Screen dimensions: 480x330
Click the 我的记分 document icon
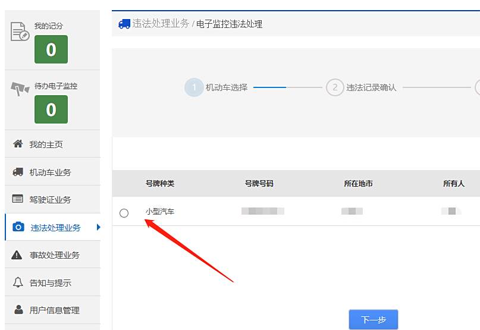tap(20, 32)
